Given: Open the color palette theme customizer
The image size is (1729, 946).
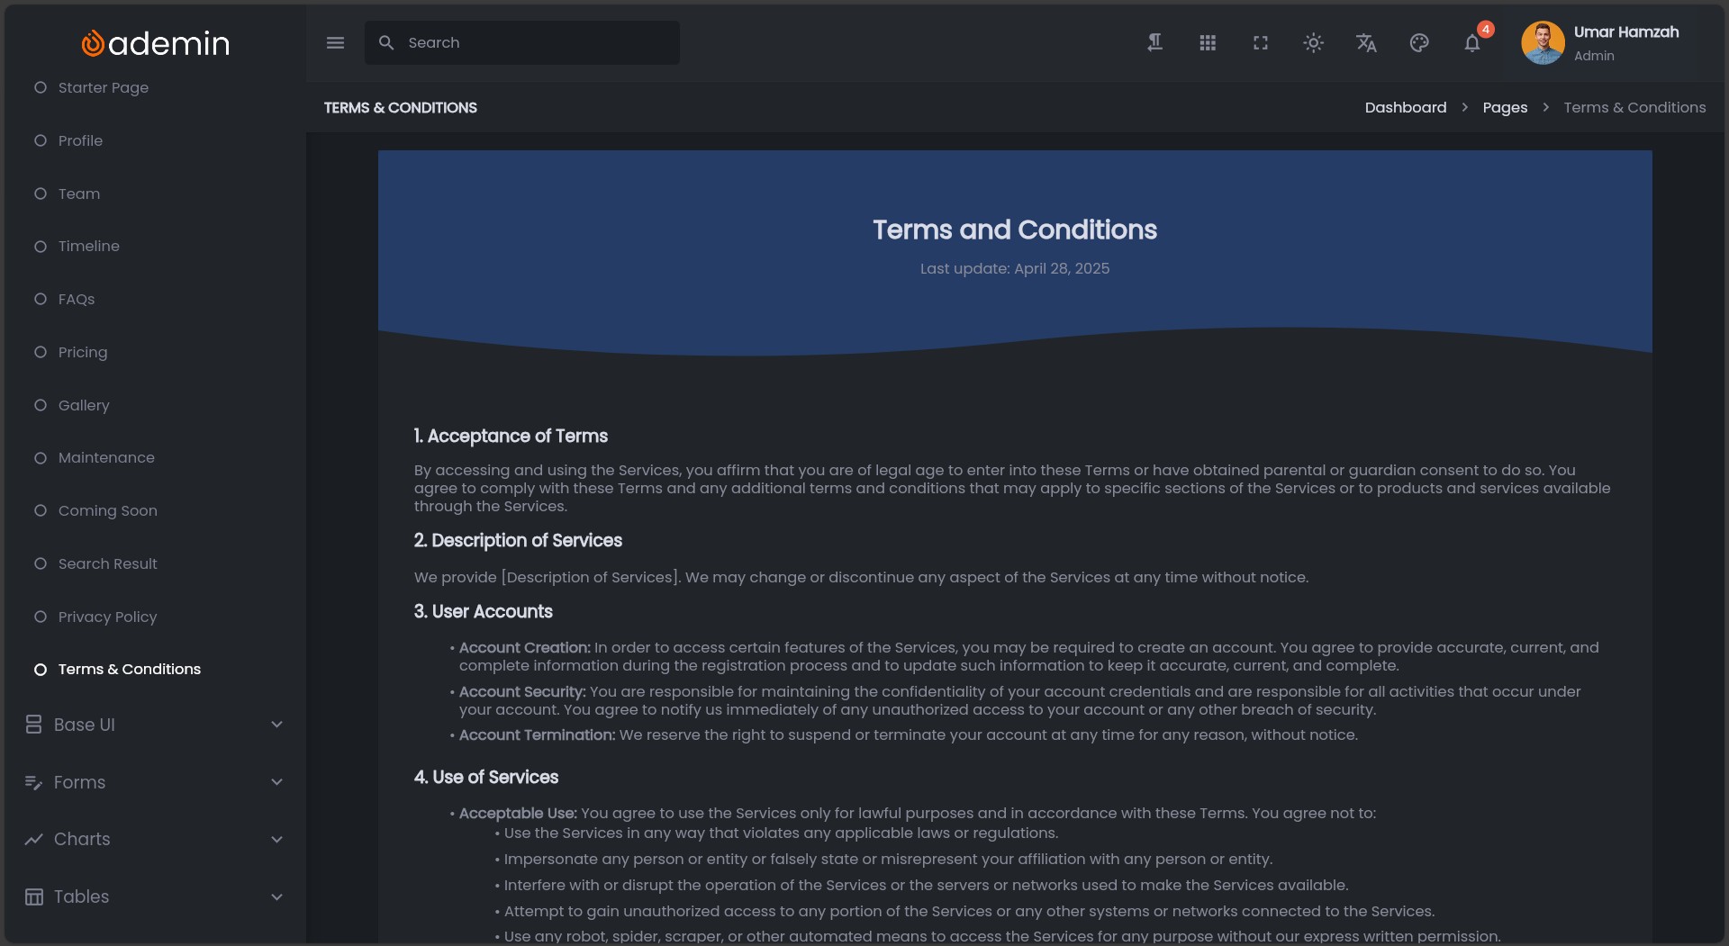Looking at the screenshot, I should pyautogui.click(x=1419, y=42).
